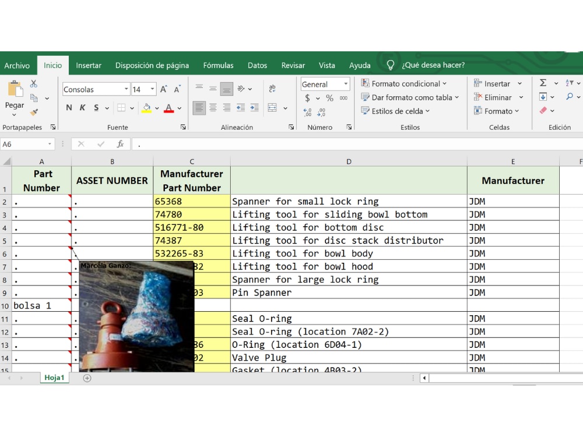Toggle align bottom
583x437 pixels.
pyautogui.click(x=226, y=89)
